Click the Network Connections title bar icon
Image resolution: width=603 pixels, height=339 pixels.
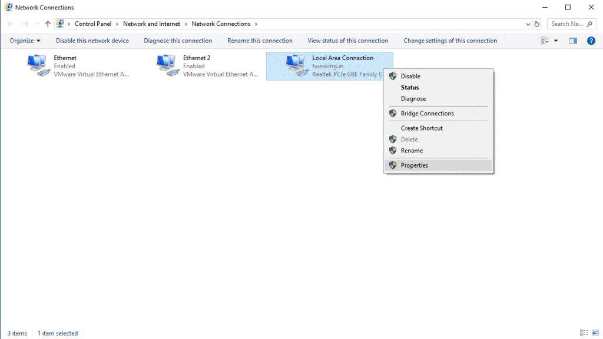8,7
